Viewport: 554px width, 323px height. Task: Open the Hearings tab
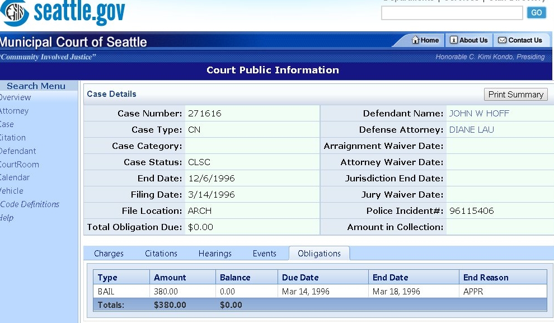pos(215,254)
